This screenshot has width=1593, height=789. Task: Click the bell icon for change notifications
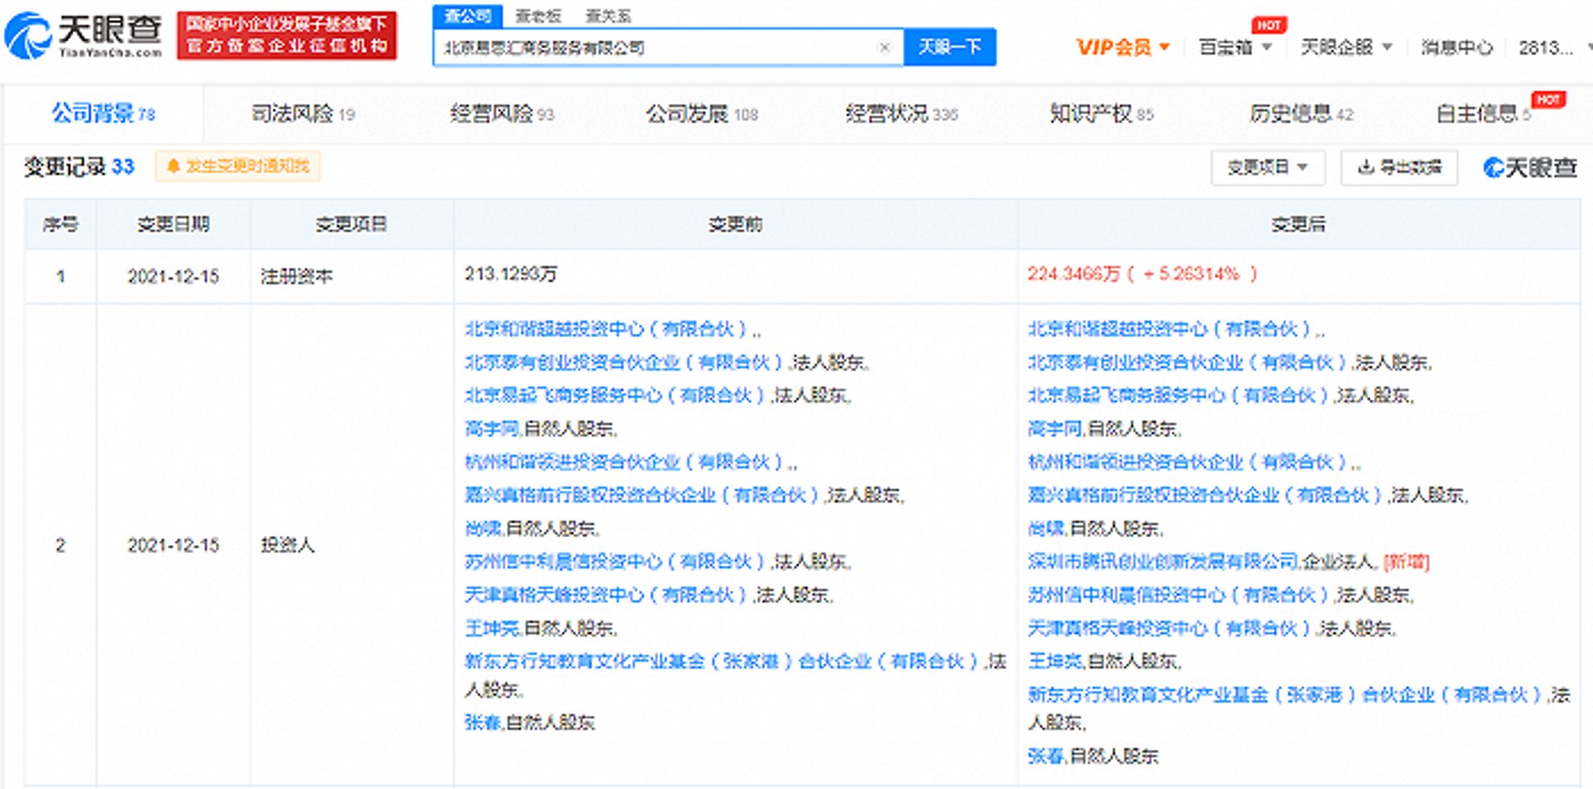(173, 167)
